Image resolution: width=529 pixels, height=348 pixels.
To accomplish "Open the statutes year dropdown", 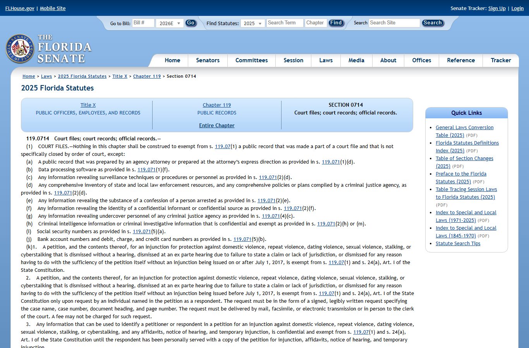I will point(252,23).
